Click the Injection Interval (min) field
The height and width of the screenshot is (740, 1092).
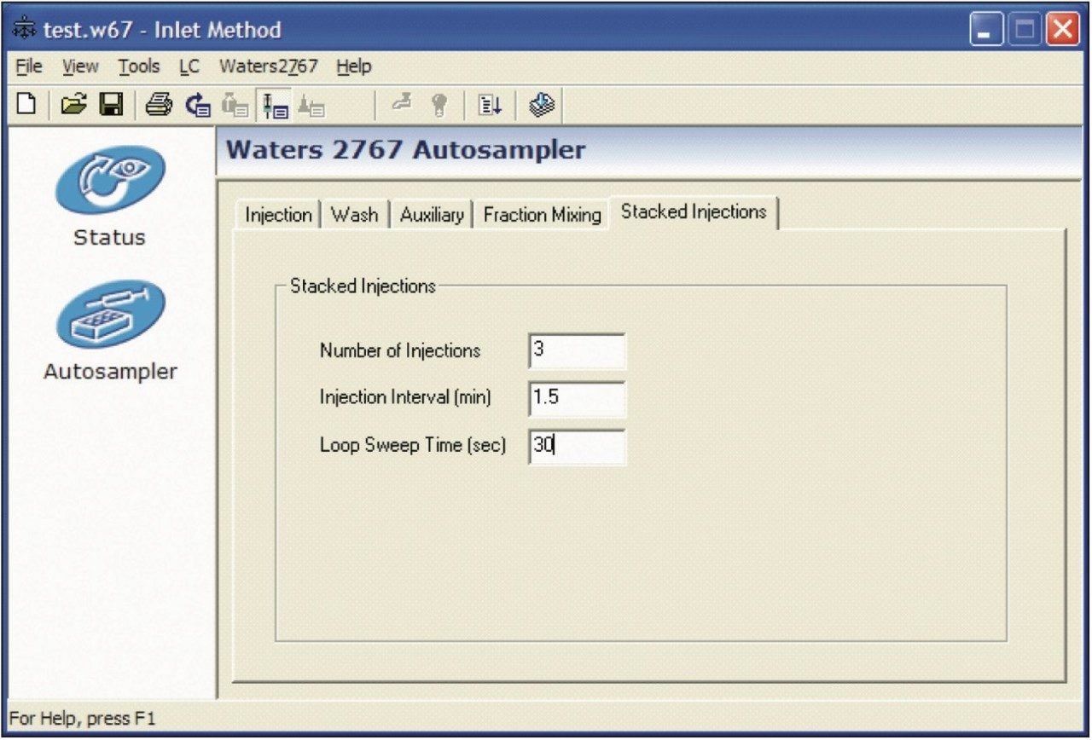[x=577, y=398]
